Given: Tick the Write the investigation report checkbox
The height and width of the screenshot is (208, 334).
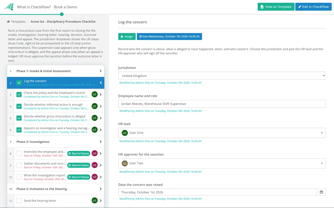Looking at the screenshot, I should click(x=19, y=177).
